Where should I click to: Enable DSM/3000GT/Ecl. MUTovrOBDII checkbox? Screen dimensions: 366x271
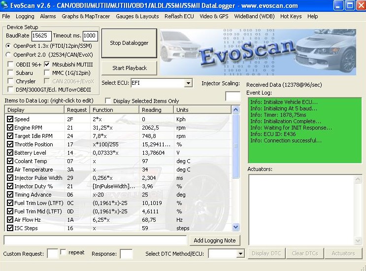tap(10, 89)
